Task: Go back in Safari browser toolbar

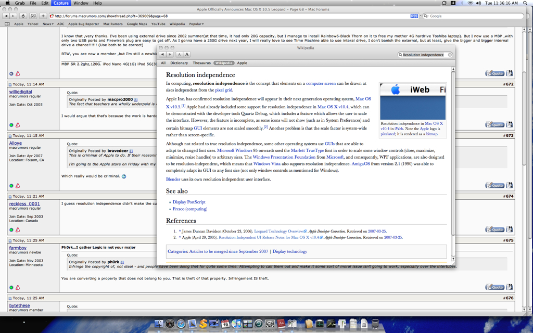Action: [6, 16]
